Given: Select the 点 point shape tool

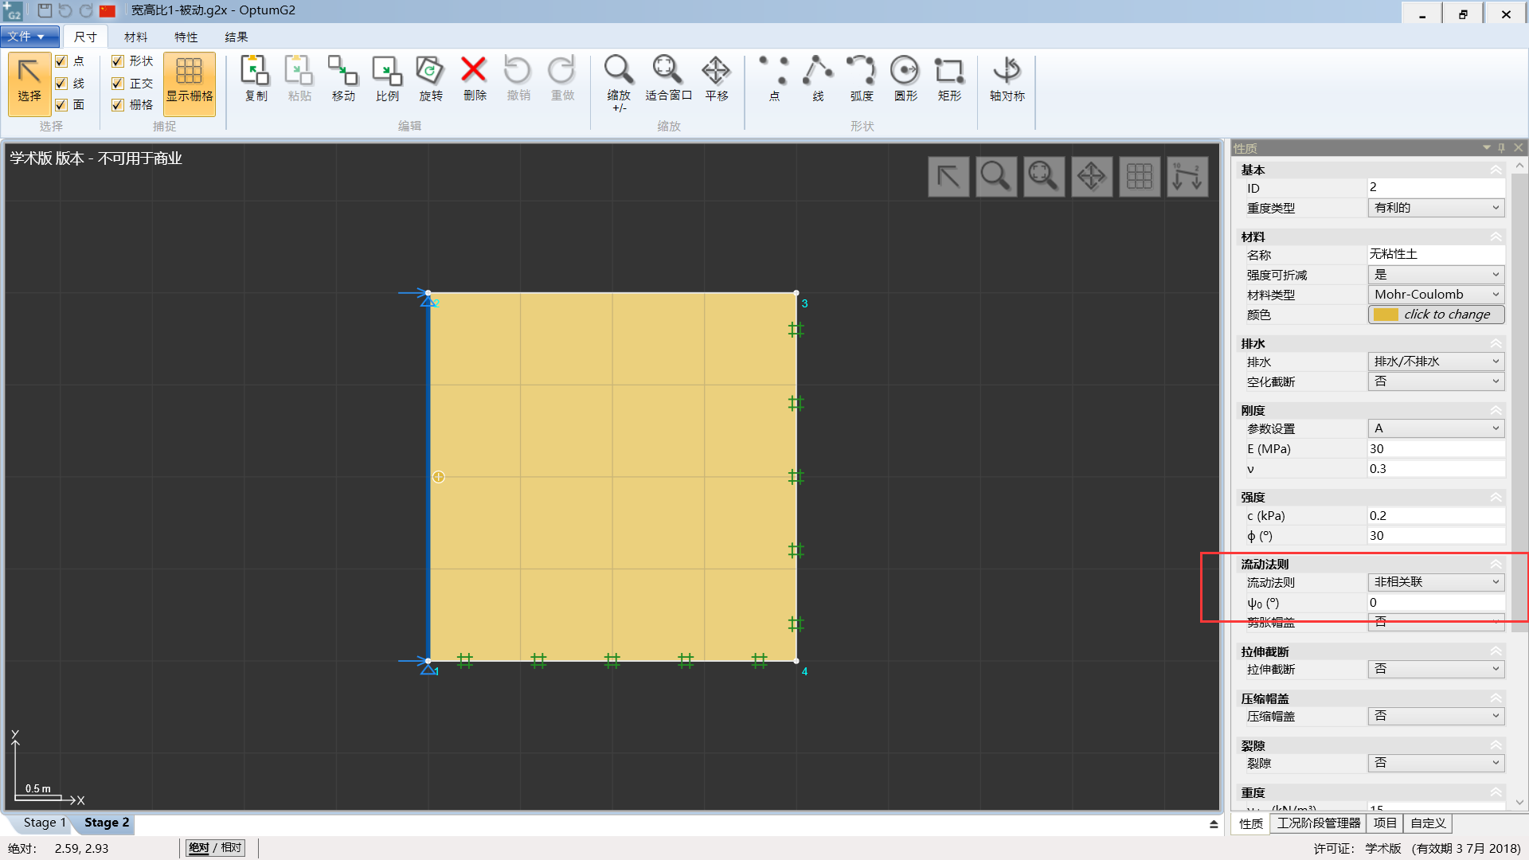Looking at the screenshot, I should [x=774, y=79].
